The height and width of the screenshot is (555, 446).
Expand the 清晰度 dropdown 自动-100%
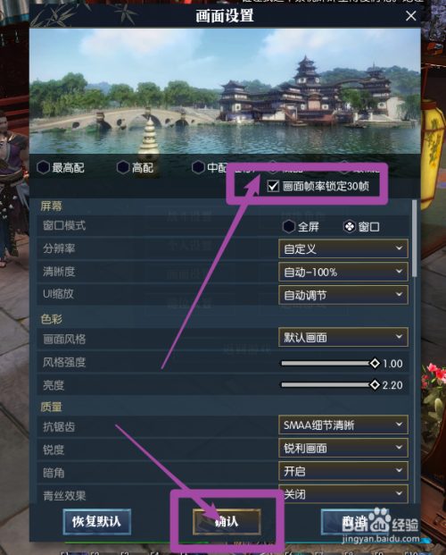[343, 272]
